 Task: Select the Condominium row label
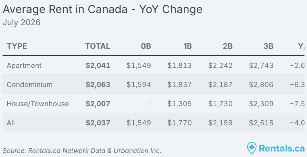pos(30,85)
